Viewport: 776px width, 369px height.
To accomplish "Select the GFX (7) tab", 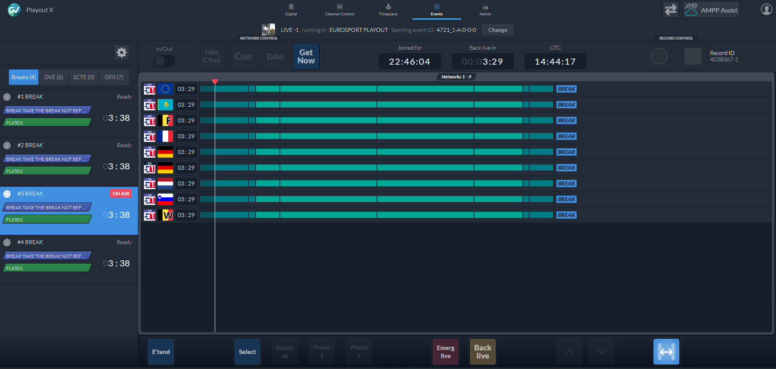I will (114, 77).
